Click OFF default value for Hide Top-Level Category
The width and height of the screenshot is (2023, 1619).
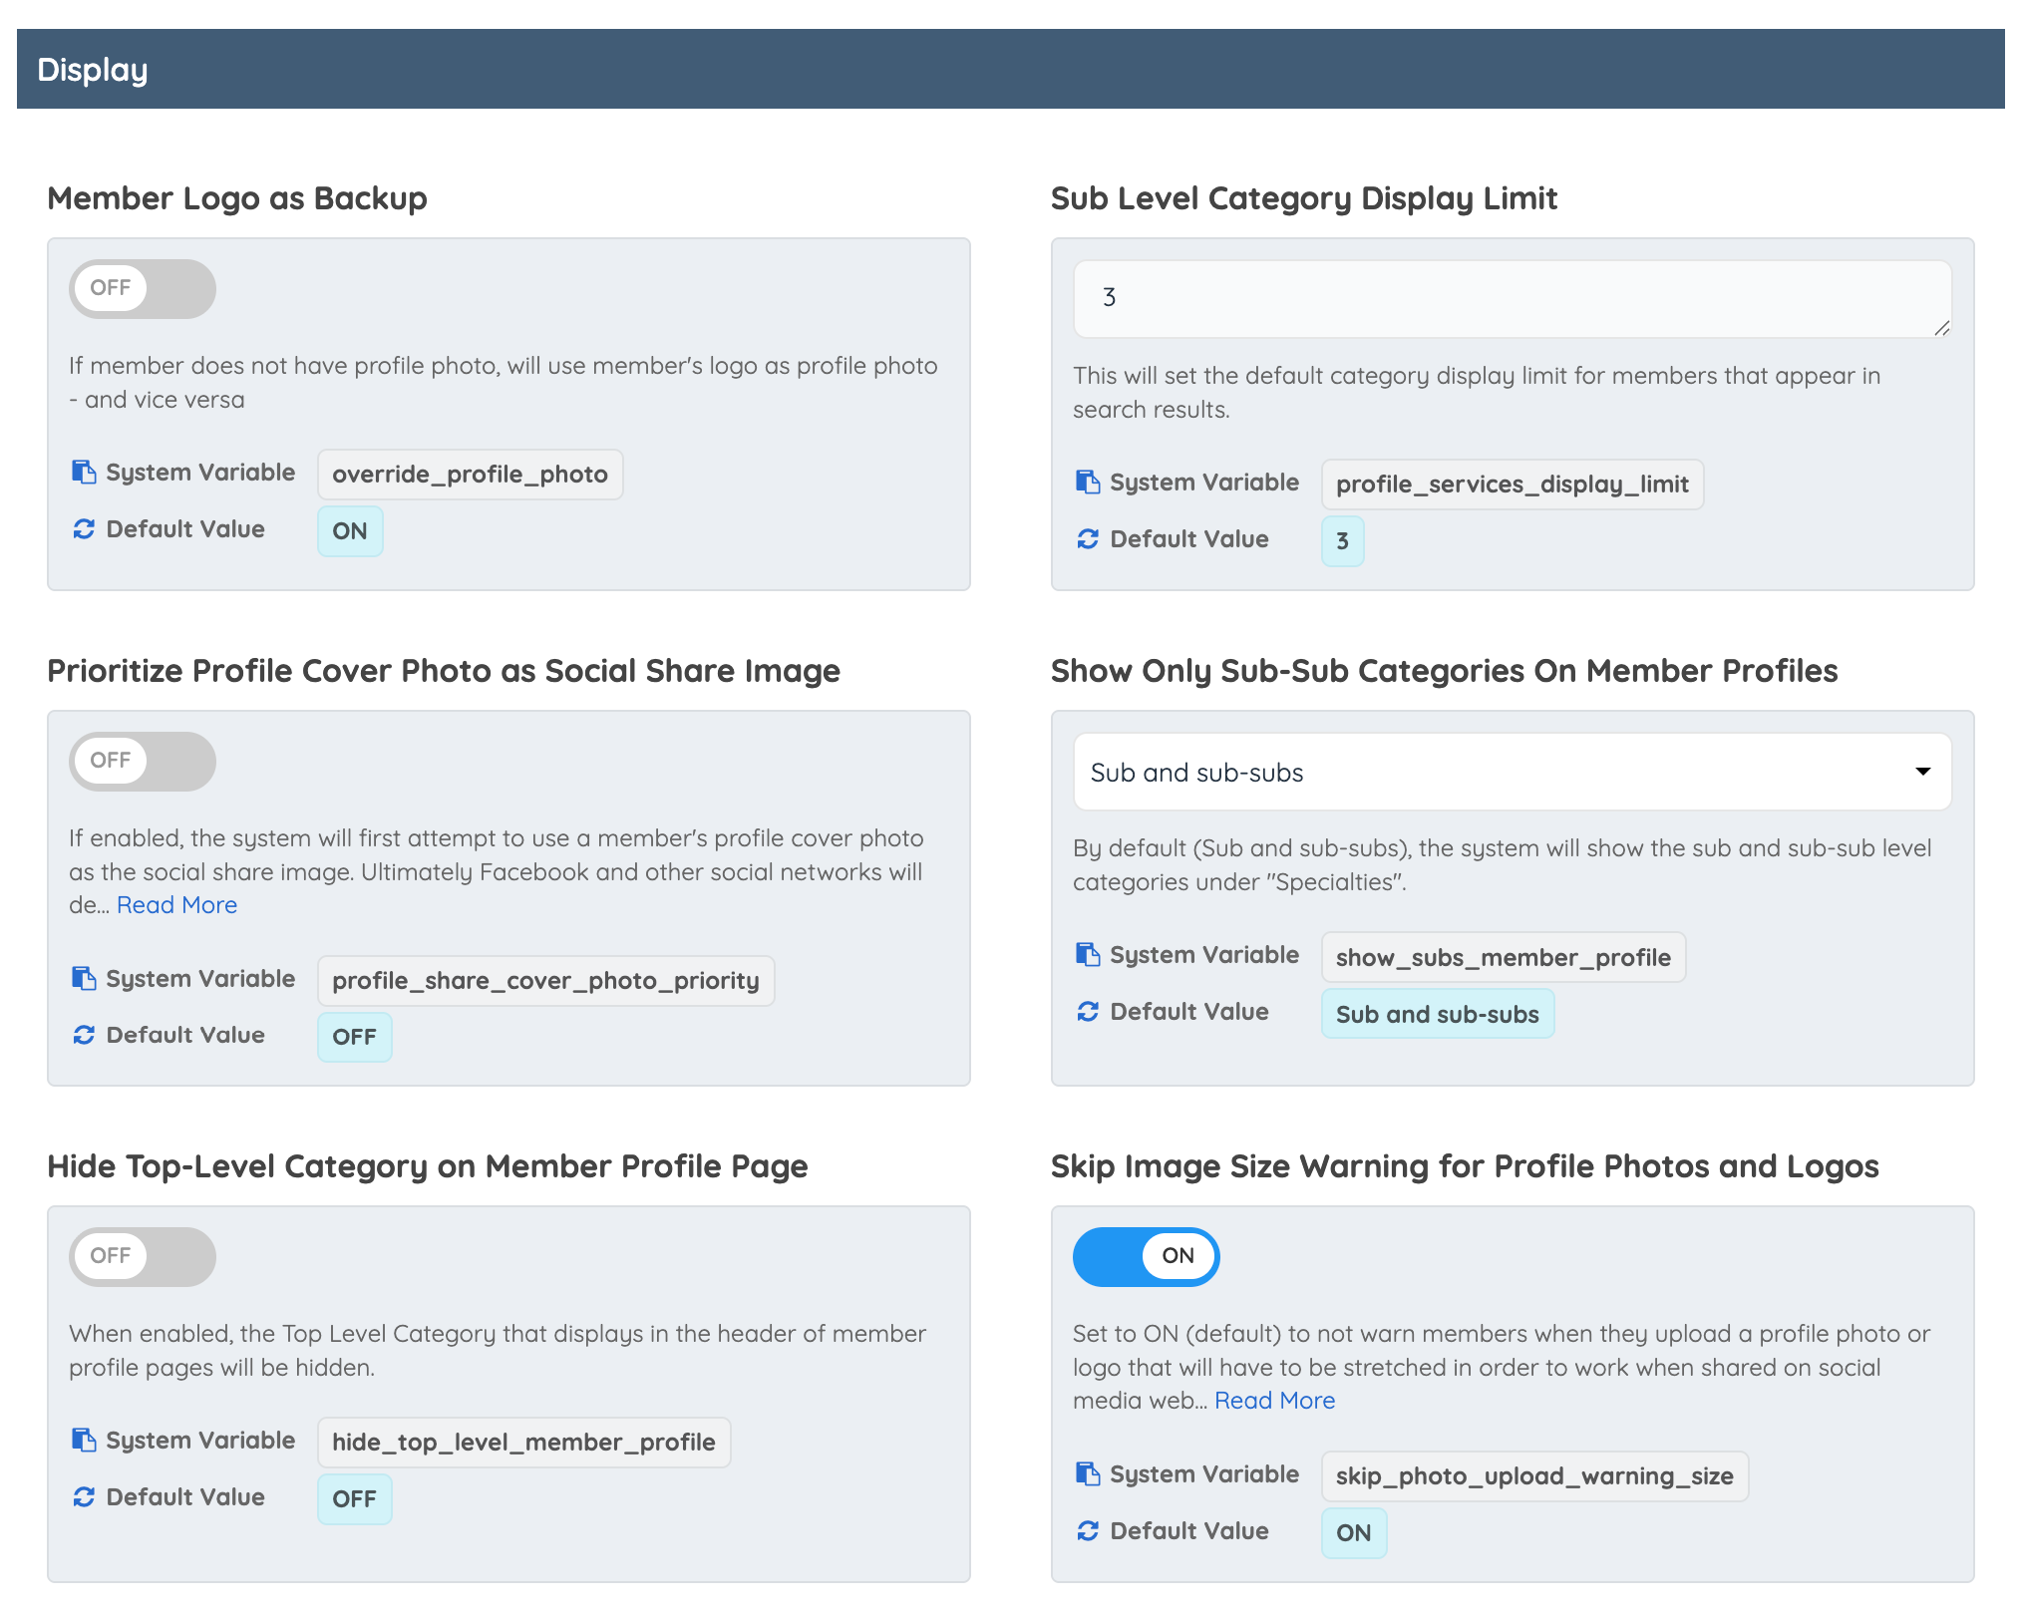pyautogui.click(x=354, y=1499)
